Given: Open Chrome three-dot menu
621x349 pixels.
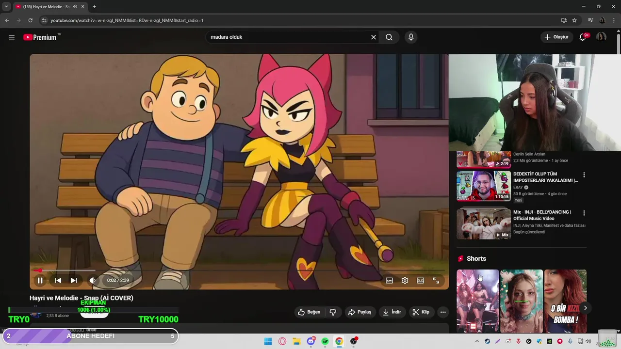Looking at the screenshot, I should tap(614, 20).
